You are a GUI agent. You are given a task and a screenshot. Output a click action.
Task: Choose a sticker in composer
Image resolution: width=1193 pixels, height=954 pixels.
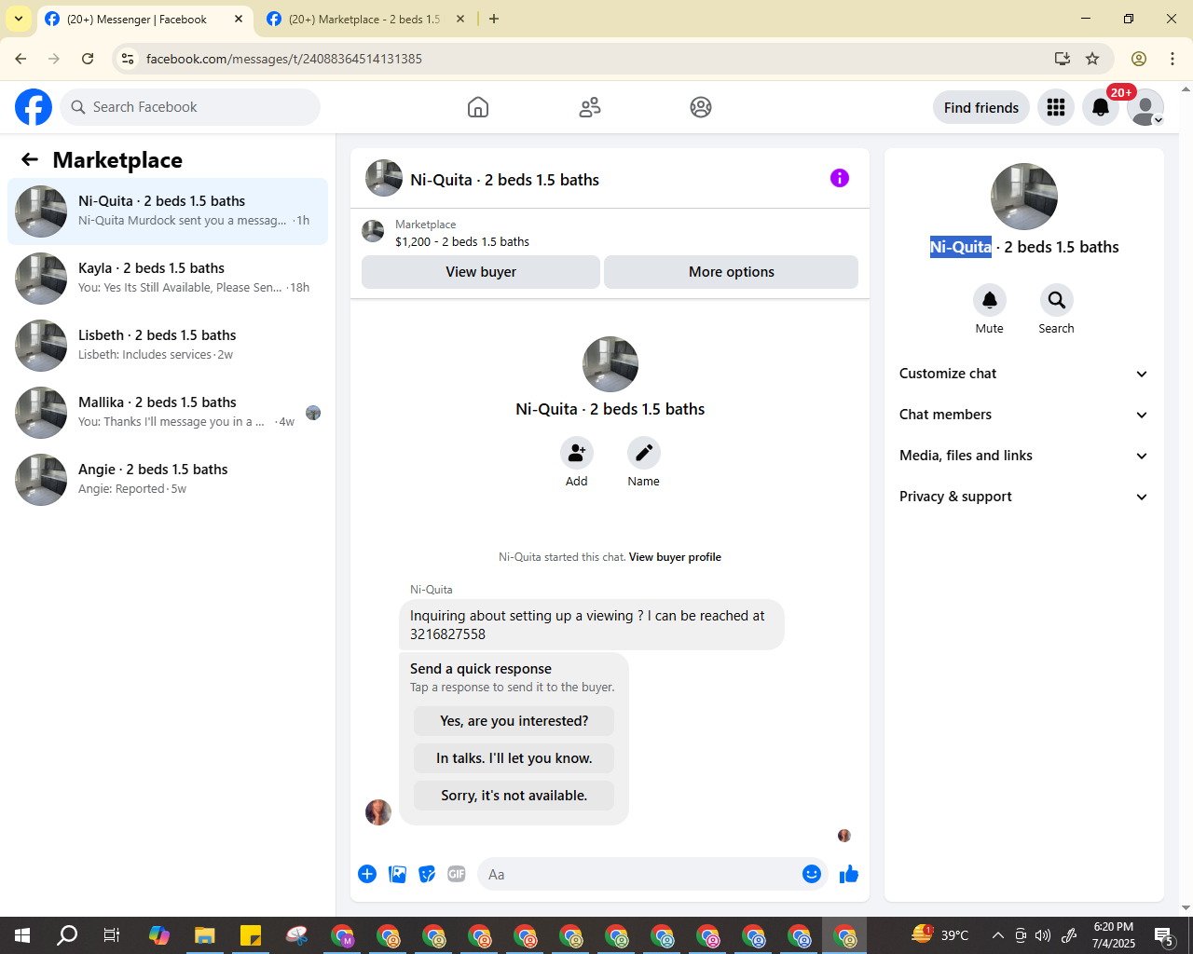(427, 874)
